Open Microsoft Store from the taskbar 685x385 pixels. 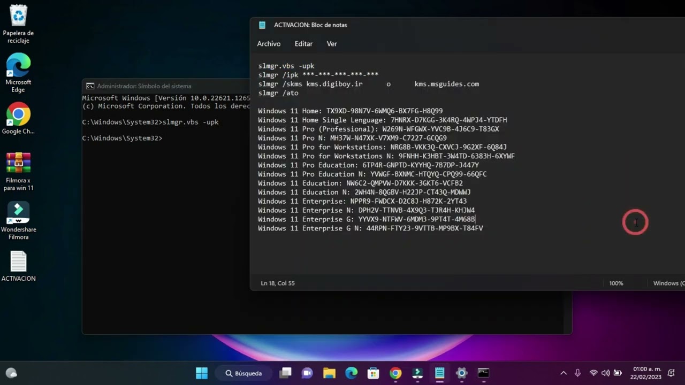(x=373, y=373)
